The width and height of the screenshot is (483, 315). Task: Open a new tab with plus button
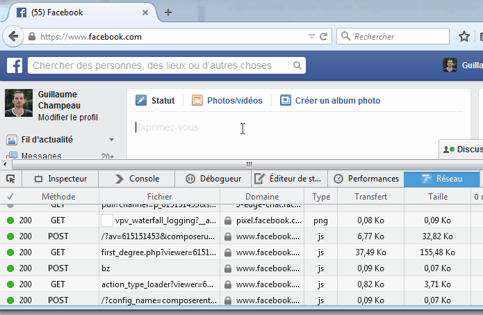(168, 13)
